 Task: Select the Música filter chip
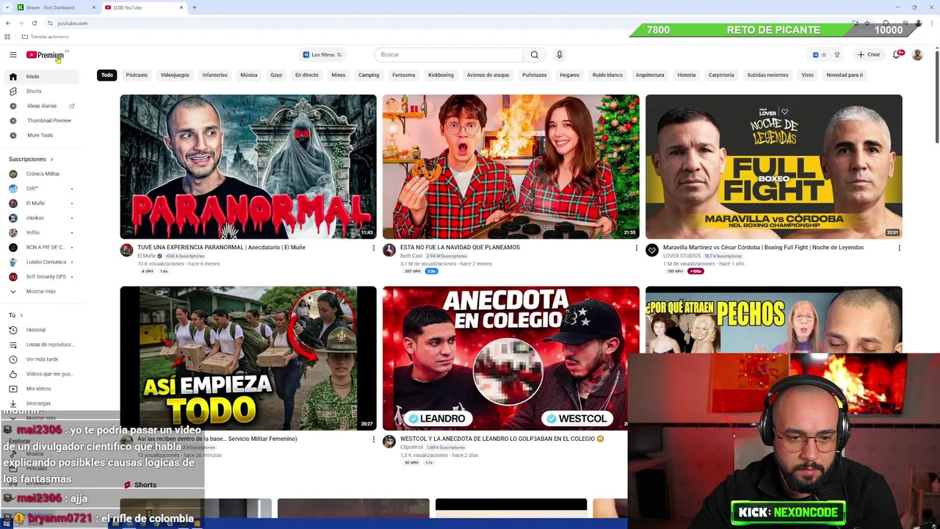point(249,75)
